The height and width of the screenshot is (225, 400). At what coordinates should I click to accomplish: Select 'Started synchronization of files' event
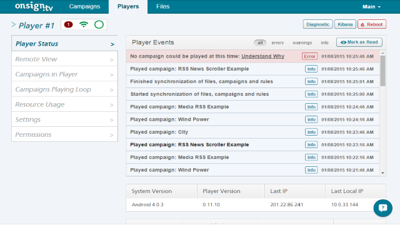252,94
